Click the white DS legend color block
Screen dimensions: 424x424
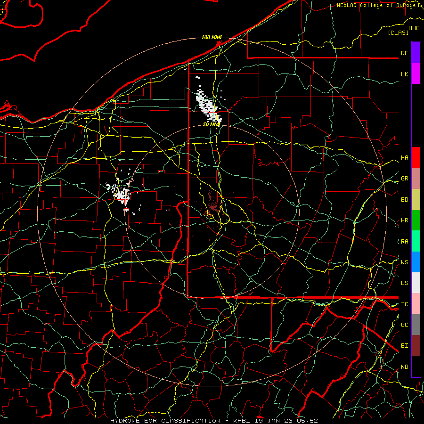click(416, 283)
